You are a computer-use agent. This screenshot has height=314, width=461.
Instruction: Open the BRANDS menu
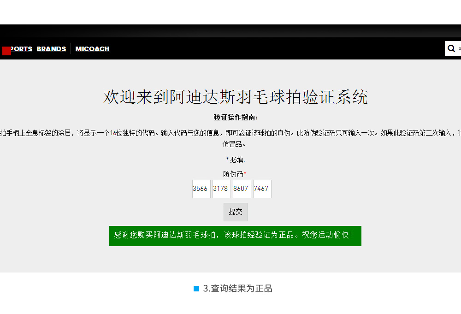coord(52,49)
